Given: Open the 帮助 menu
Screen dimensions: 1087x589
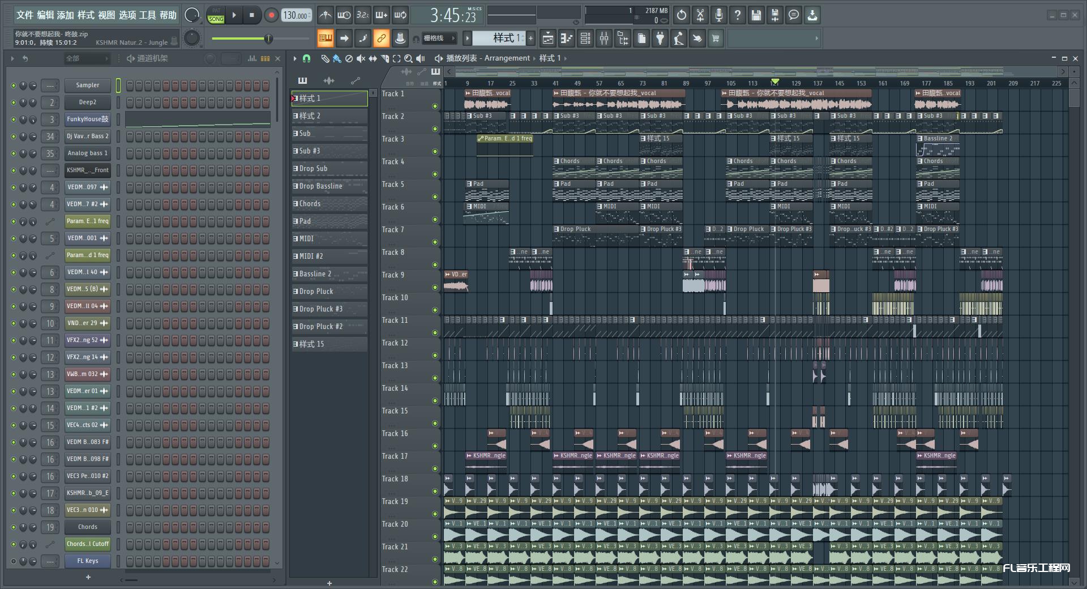Looking at the screenshot, I should click(x=168, y=15).
